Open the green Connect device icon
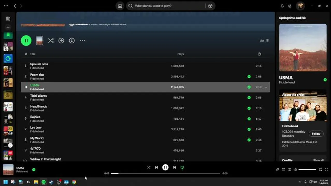 coord(182,167)
